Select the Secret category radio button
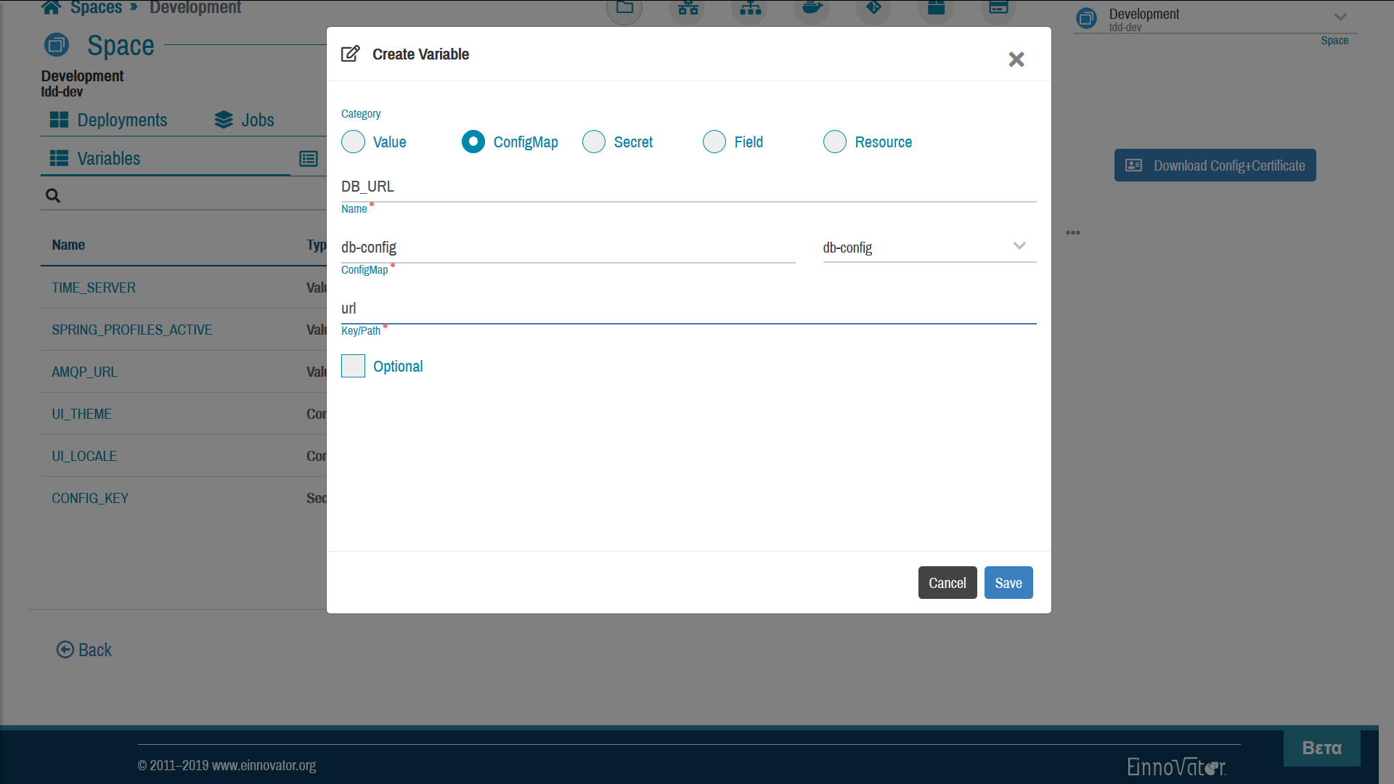The image size is (1394, 784). coord(595,142)
